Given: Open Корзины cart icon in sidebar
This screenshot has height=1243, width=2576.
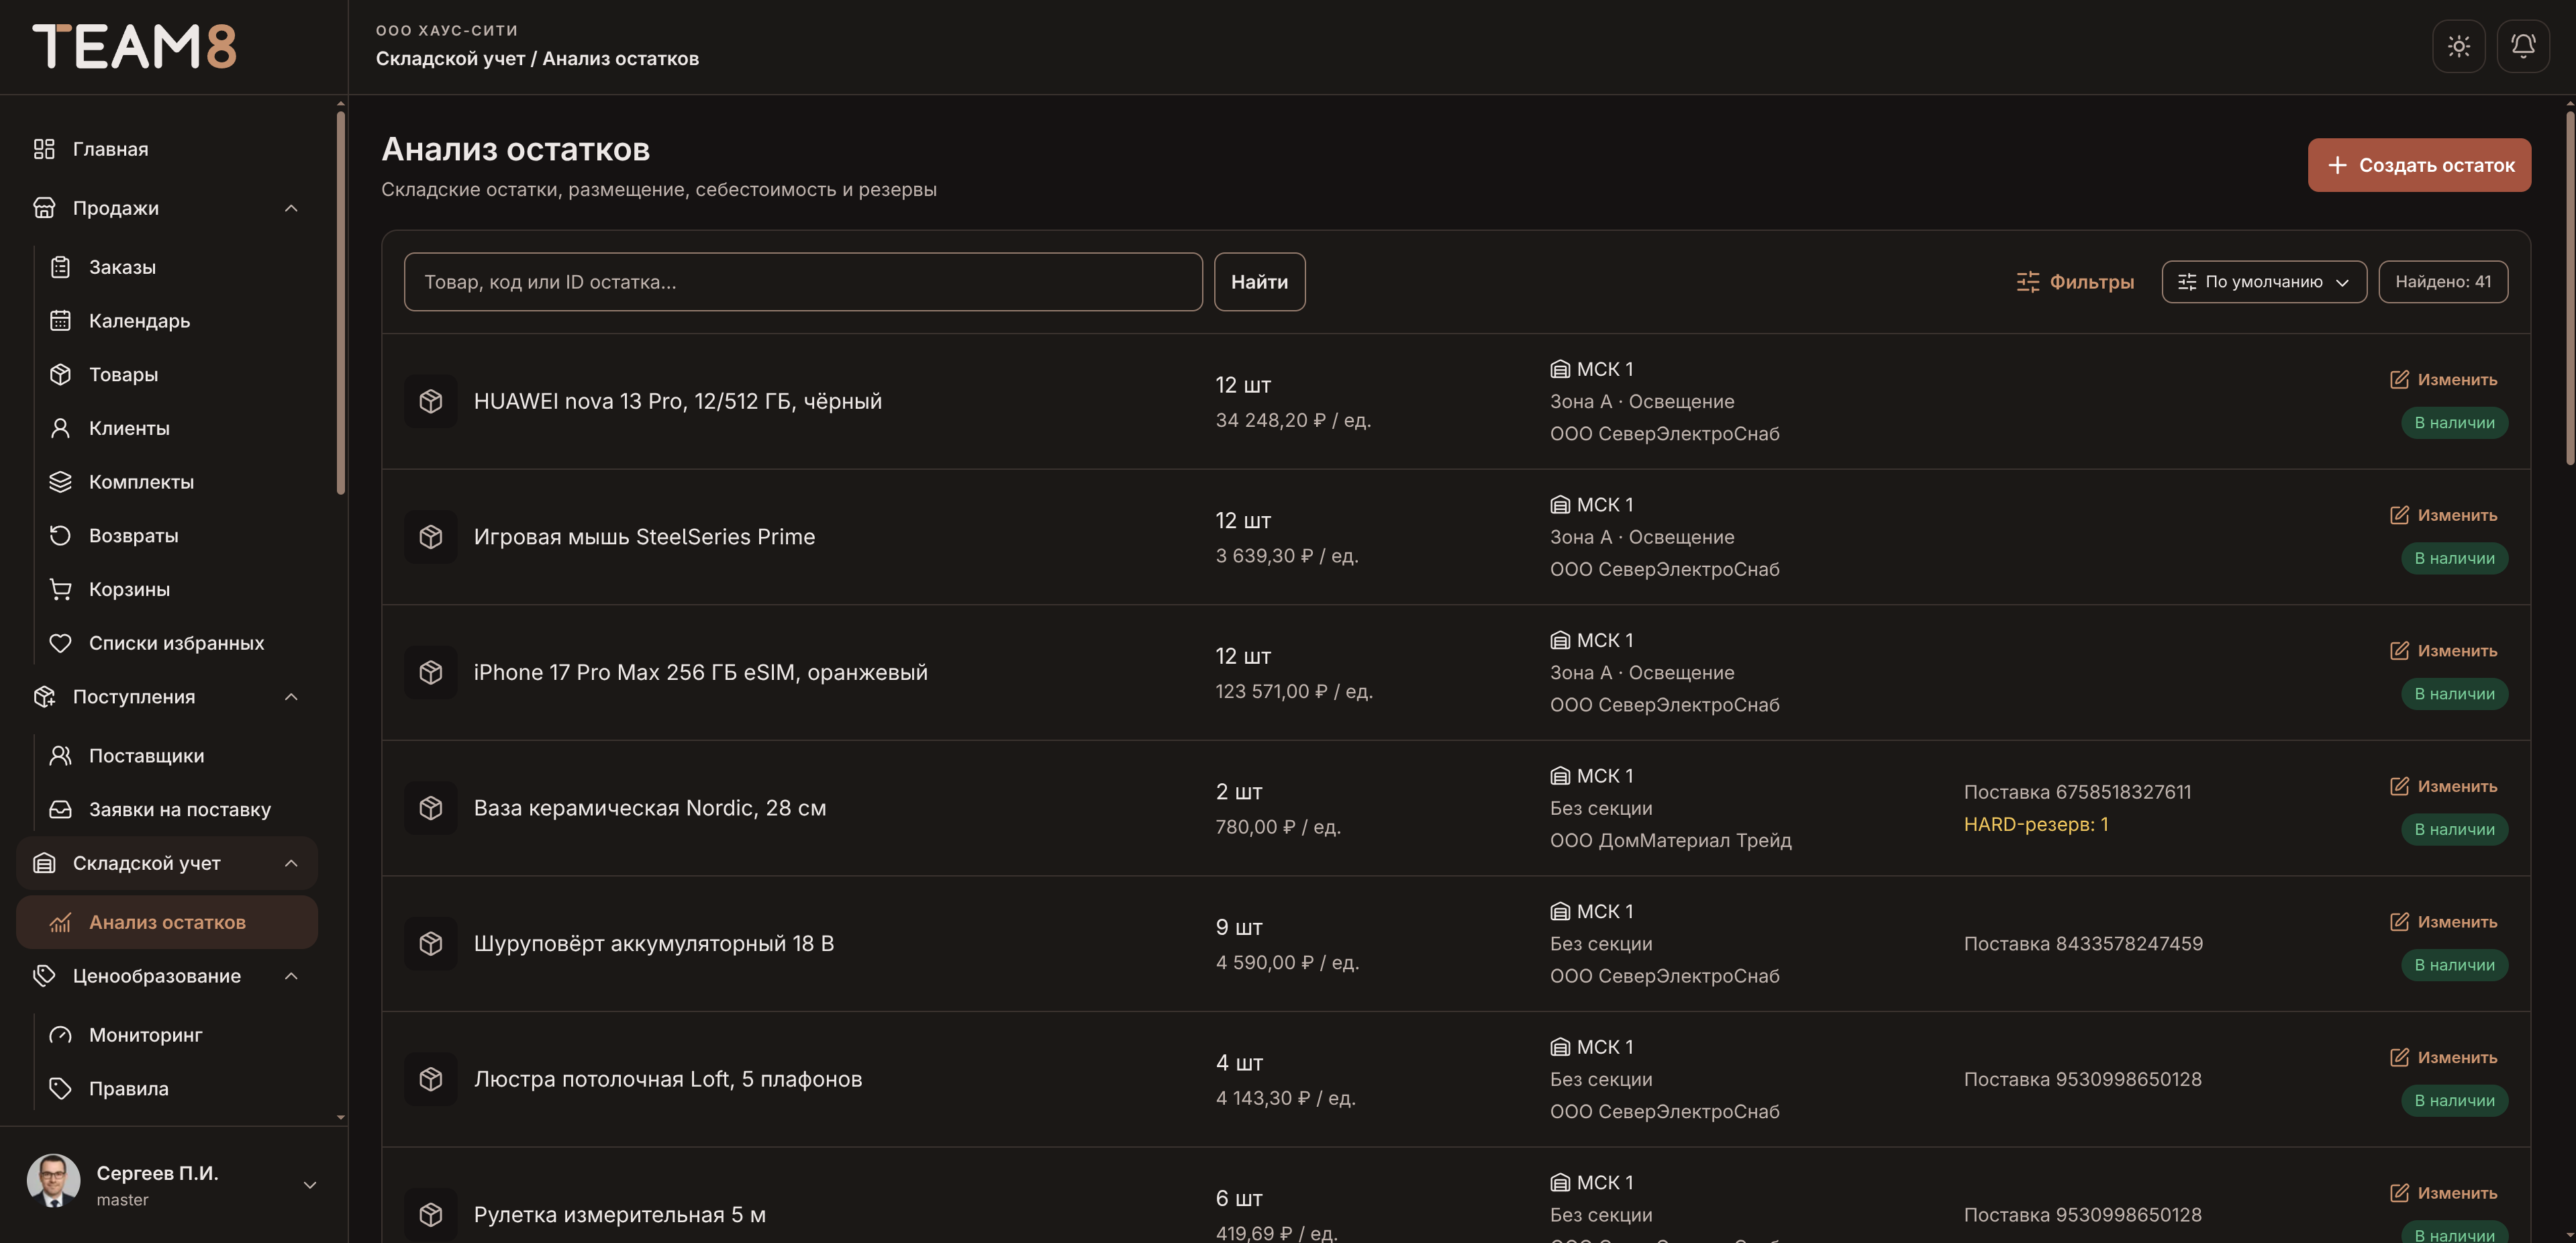Looking at the screenshot, I should [60, 589].
